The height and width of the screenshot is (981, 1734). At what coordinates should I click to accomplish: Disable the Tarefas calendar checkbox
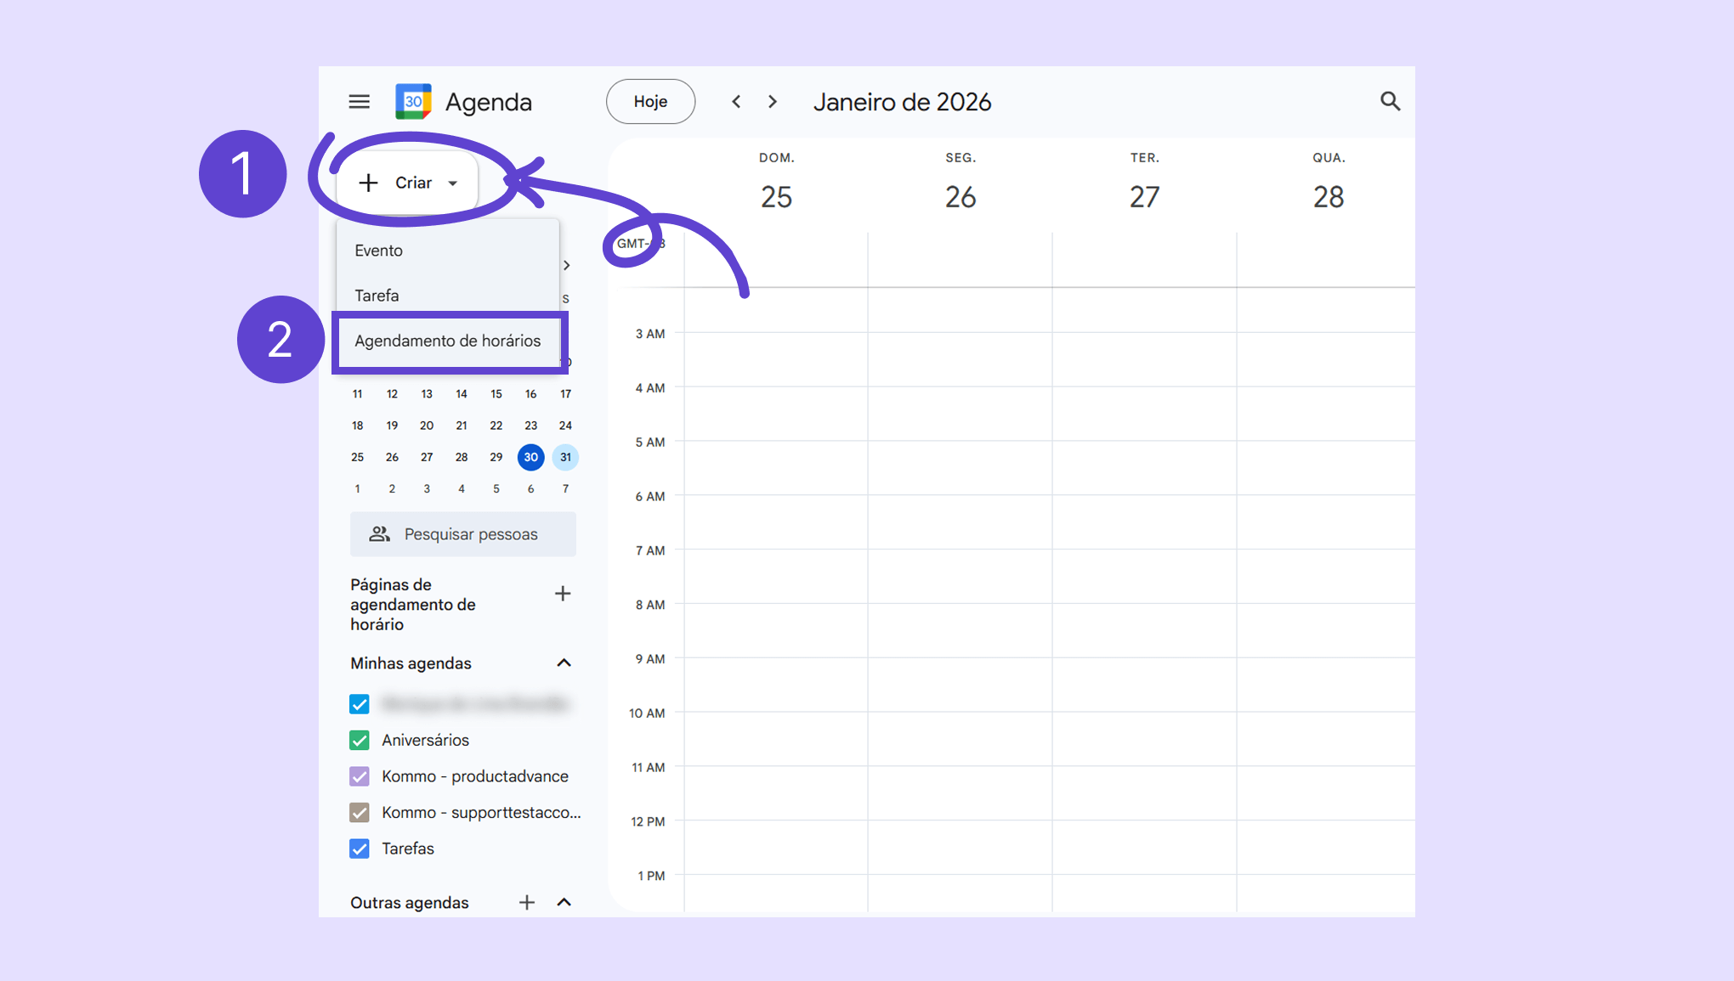pos(360,849)
